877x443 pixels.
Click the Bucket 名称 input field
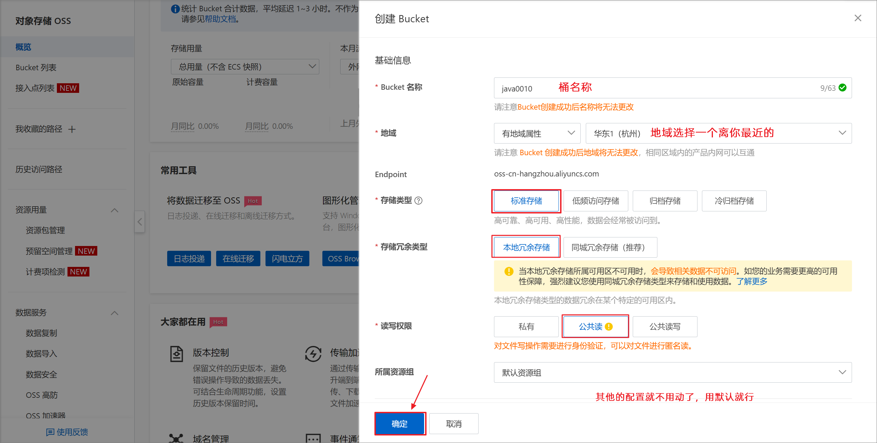[673, 88]
